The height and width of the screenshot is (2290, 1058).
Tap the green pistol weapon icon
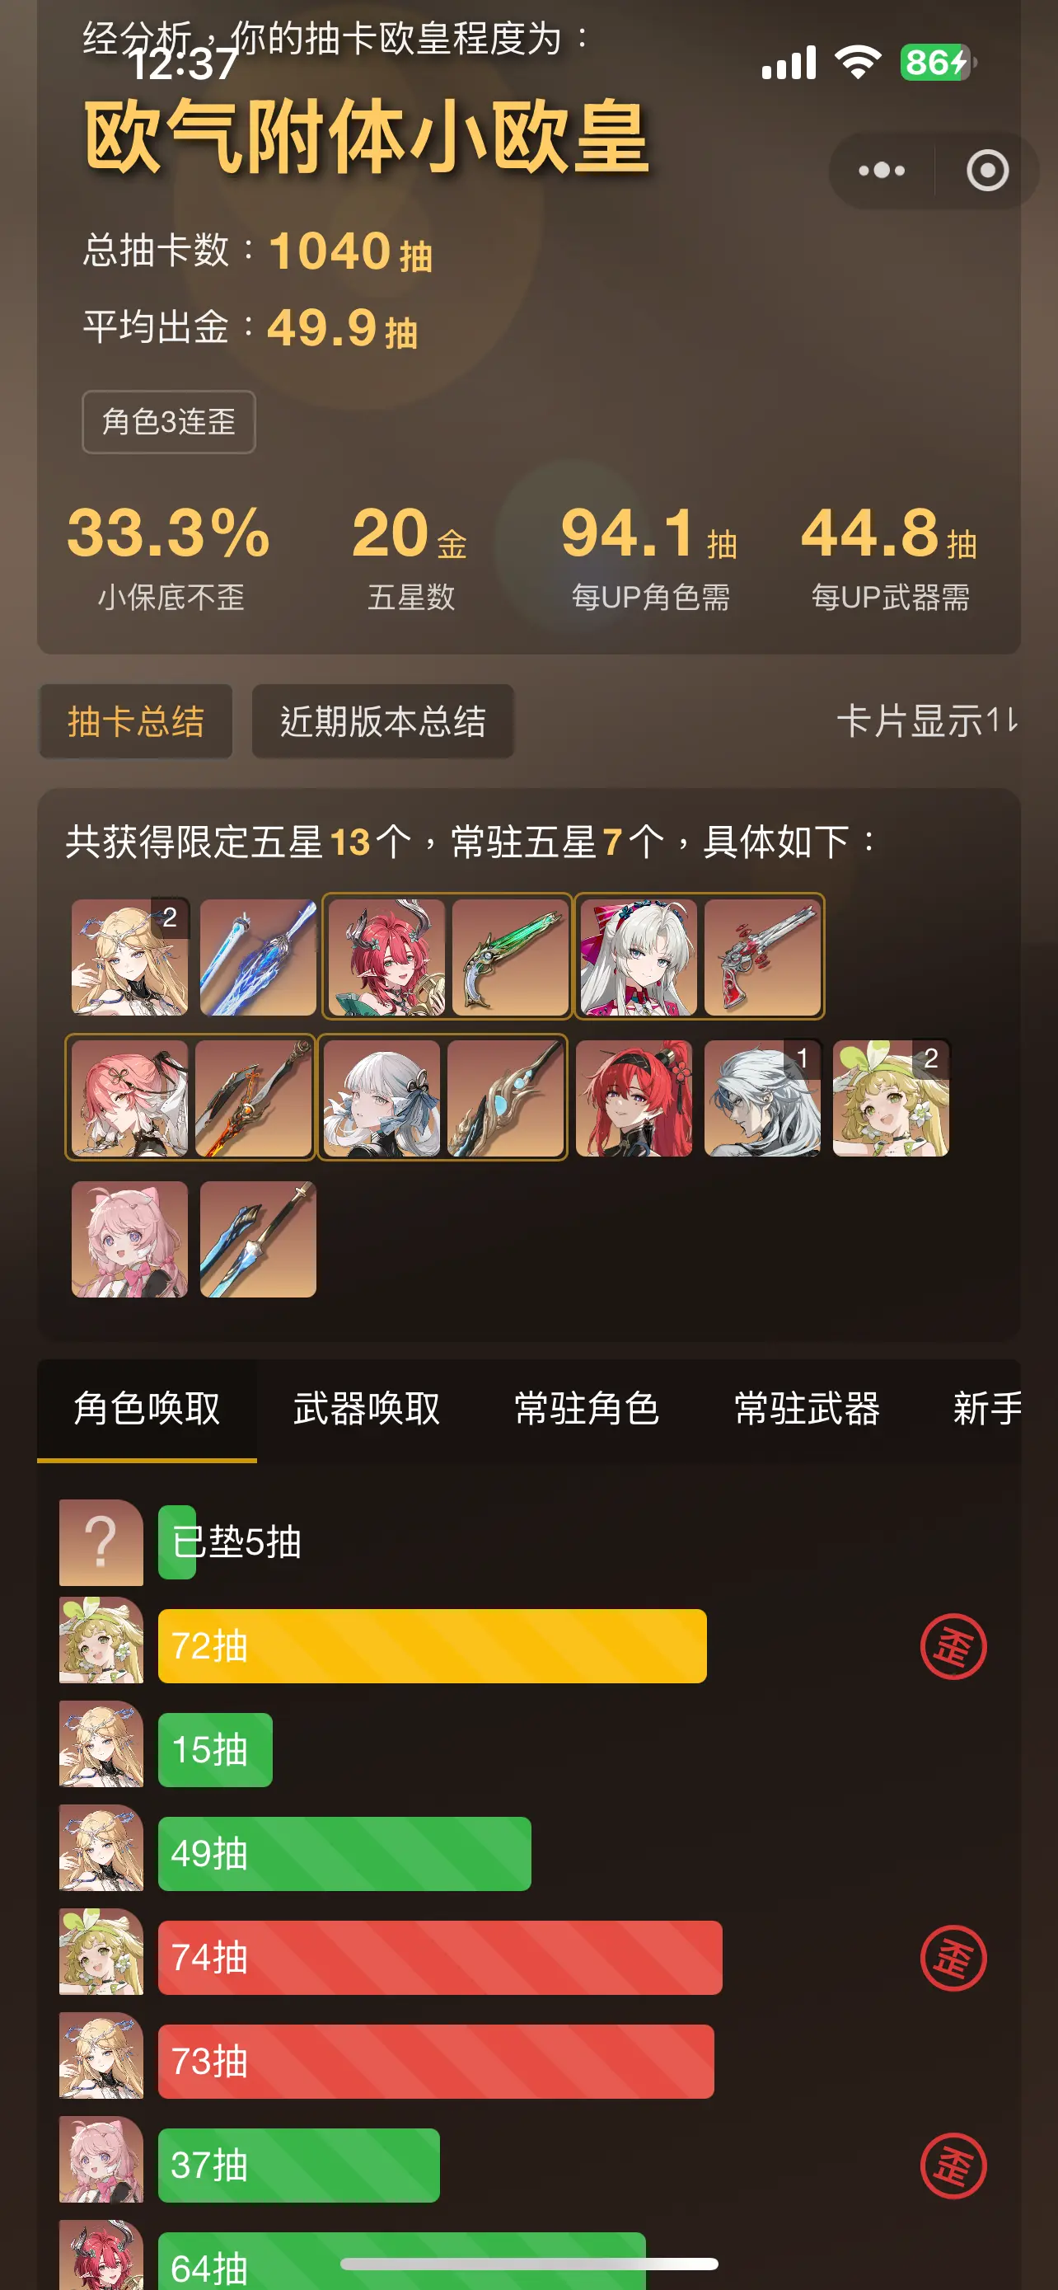click(x=510, y=956)
